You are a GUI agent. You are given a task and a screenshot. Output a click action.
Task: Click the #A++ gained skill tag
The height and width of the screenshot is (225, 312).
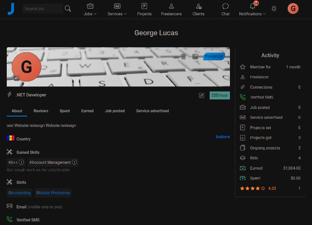click(16, 162)
